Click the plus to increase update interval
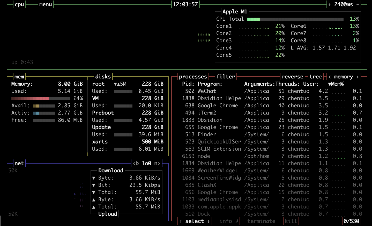372x226 pixels. (330, 5)
